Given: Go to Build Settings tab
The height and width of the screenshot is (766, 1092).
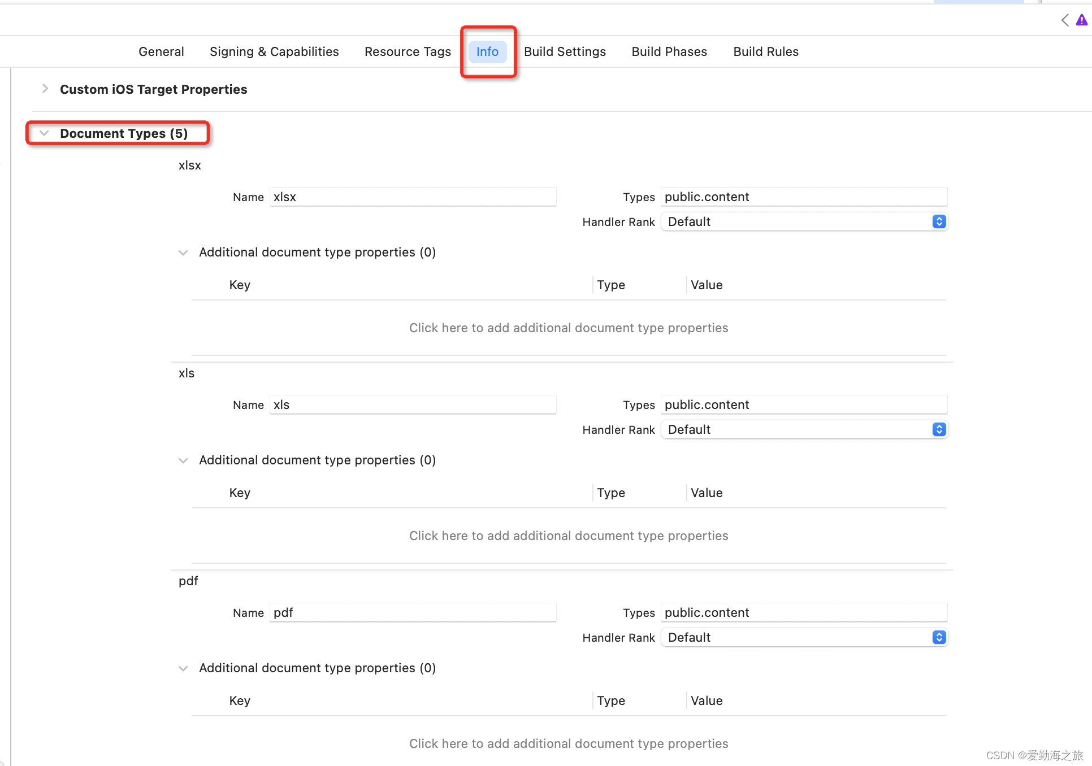Looking at the screenshot, I should pyautogui.click(x=565, y=51).
